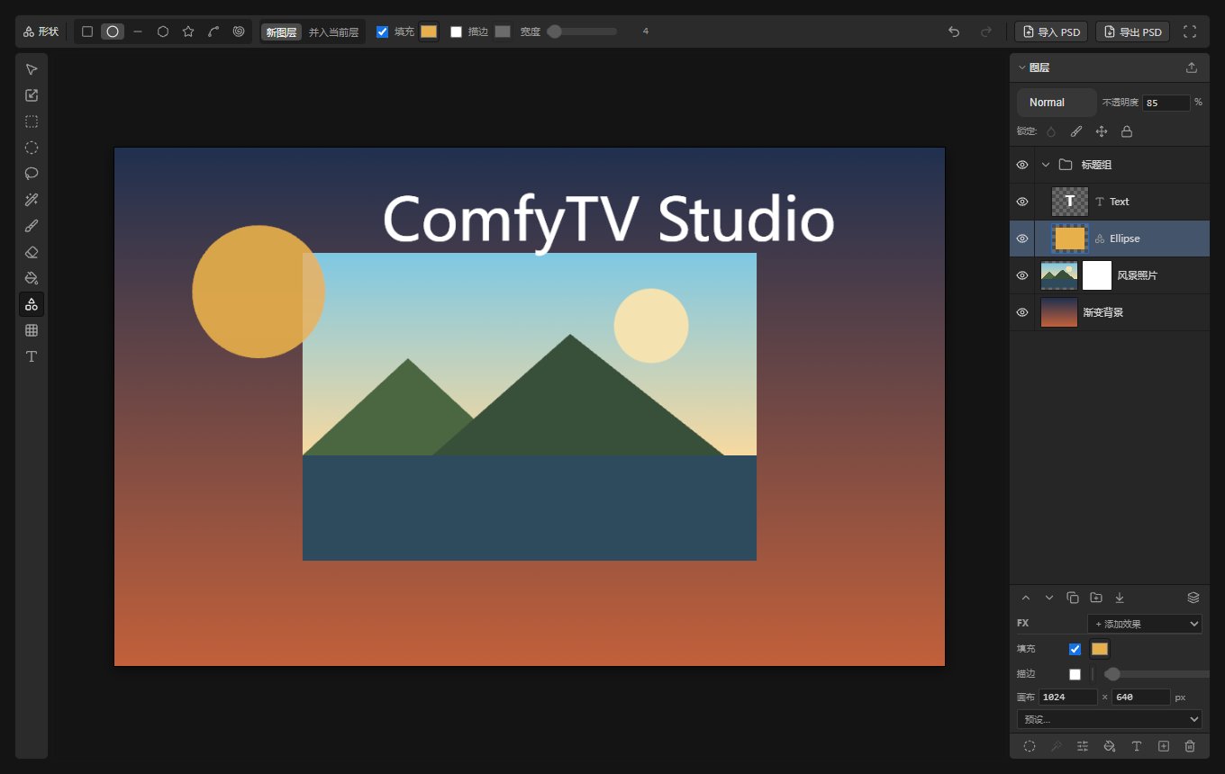Open the Normal blend mode dropdown
1225x774 pixels.
pos(1057,103)
